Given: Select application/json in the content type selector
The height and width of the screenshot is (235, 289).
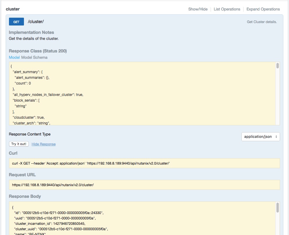Looking at the screenshot, I should point(258,137).
